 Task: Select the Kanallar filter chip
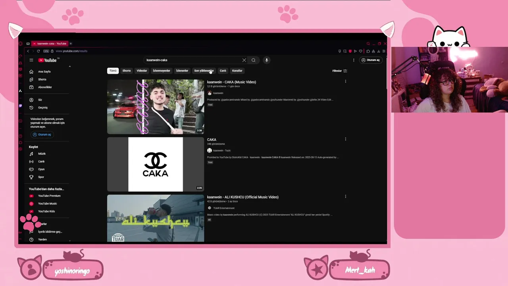pos(237,71)
